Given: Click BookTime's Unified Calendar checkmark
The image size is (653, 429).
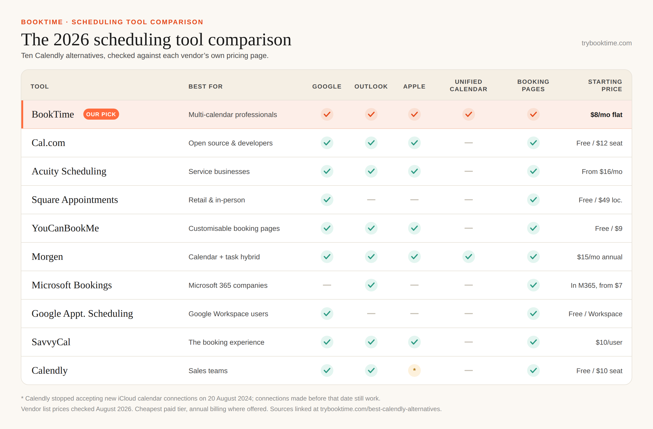Looking at the screenshot, I should pos(468,114).
